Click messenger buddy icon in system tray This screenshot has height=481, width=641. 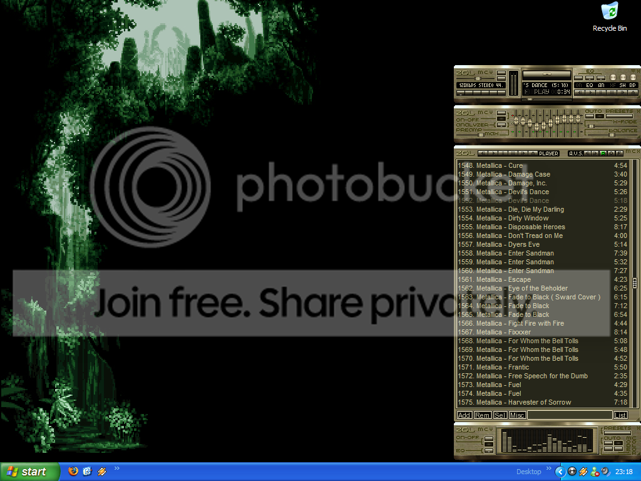tap(595, 472)
